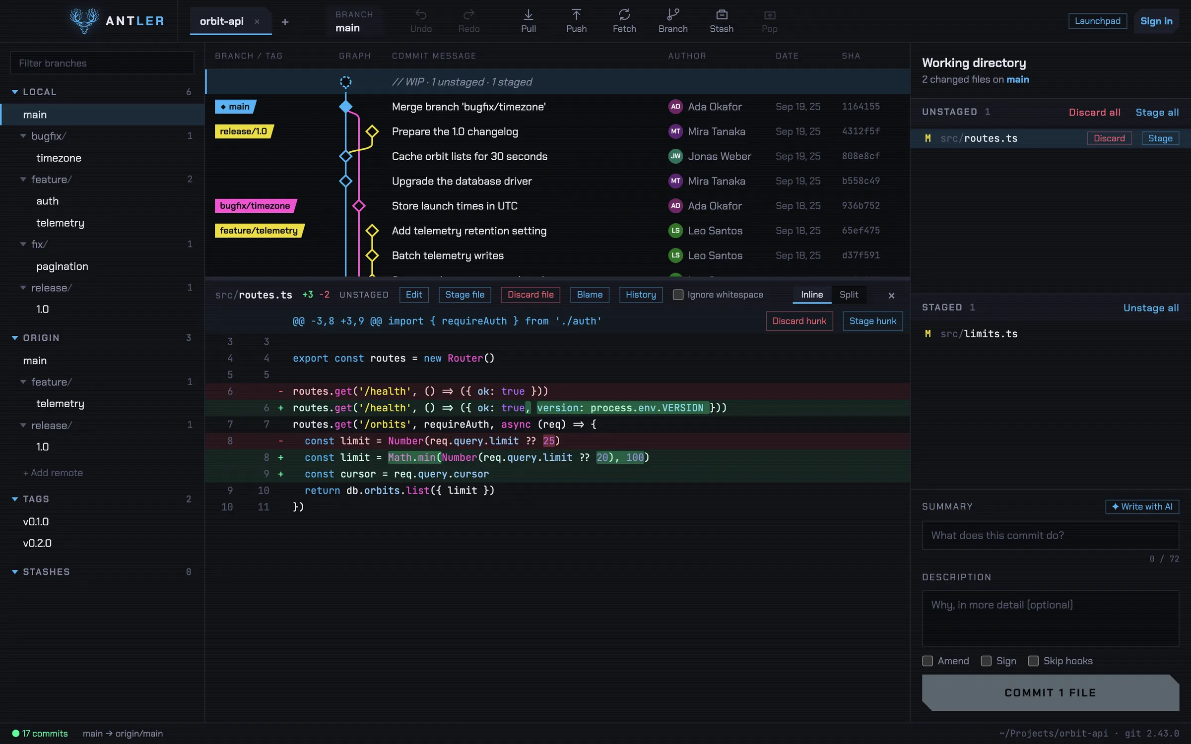Collapse the ORIGIN remote section
This screenshot has width=1191, height=744.
click(x=15, y=338)
